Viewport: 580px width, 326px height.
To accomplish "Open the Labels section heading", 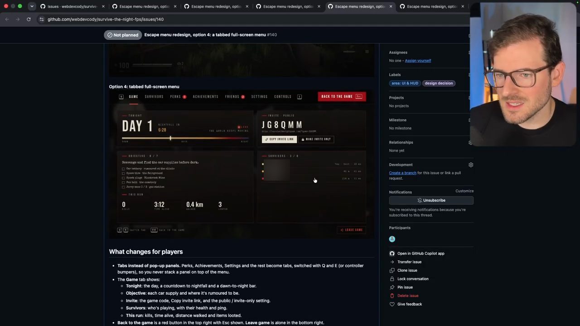I will [395, 75].
